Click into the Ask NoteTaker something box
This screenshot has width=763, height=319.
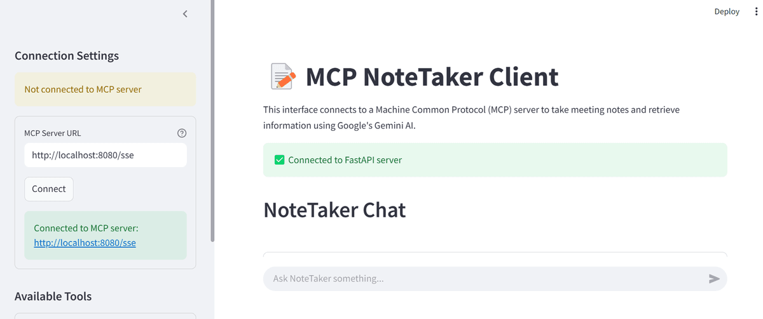[485, 278]
